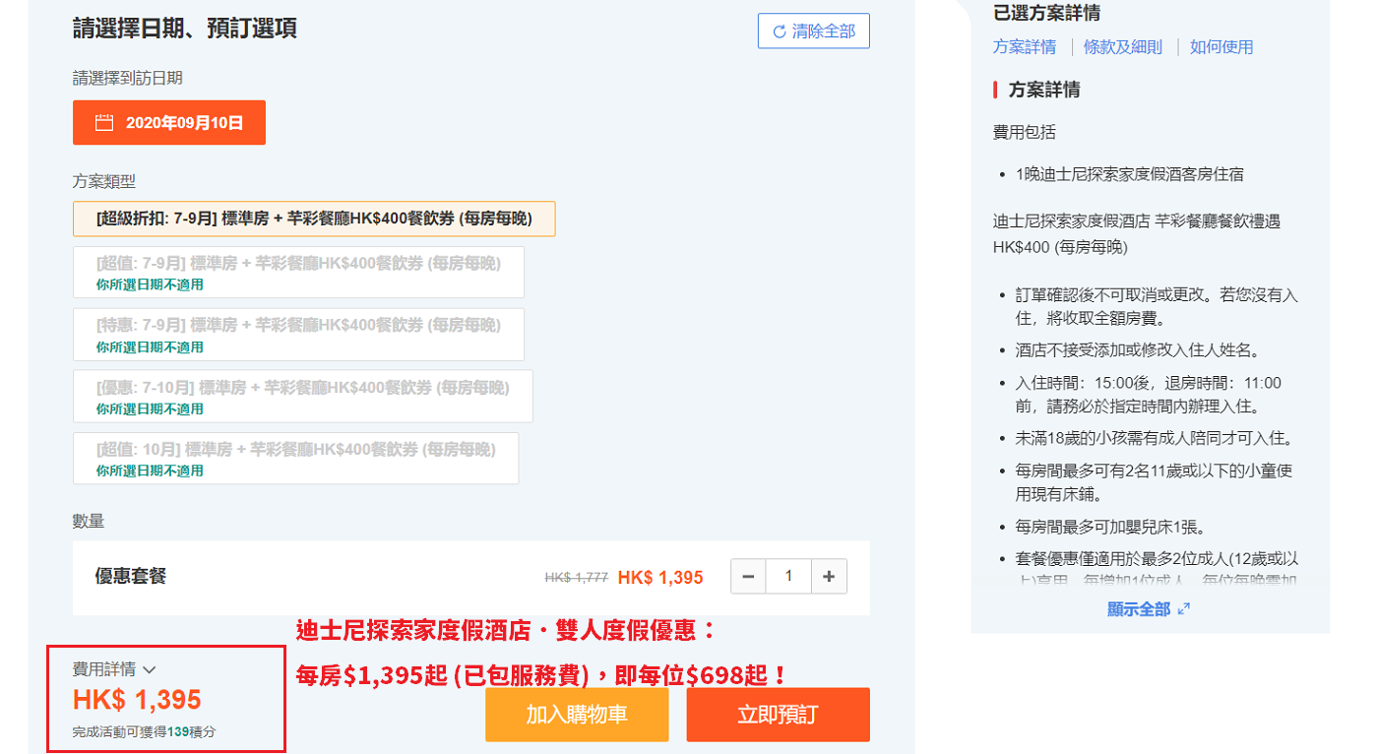Expand the 費用詳情 price breakdown
1377x754 pixels.
pyautogui.click(x=114, y=669)
